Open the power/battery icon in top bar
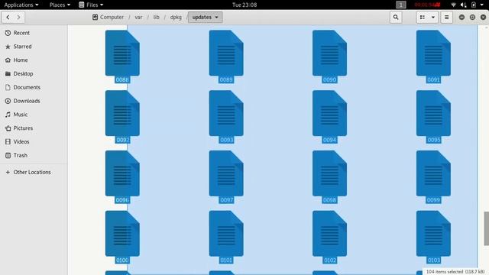Image resolution: width=489 pixels, height=275 pixels. click(474, 5)
